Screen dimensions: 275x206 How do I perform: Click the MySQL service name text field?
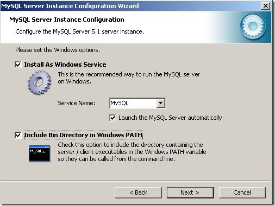click(x=133, y=103)
